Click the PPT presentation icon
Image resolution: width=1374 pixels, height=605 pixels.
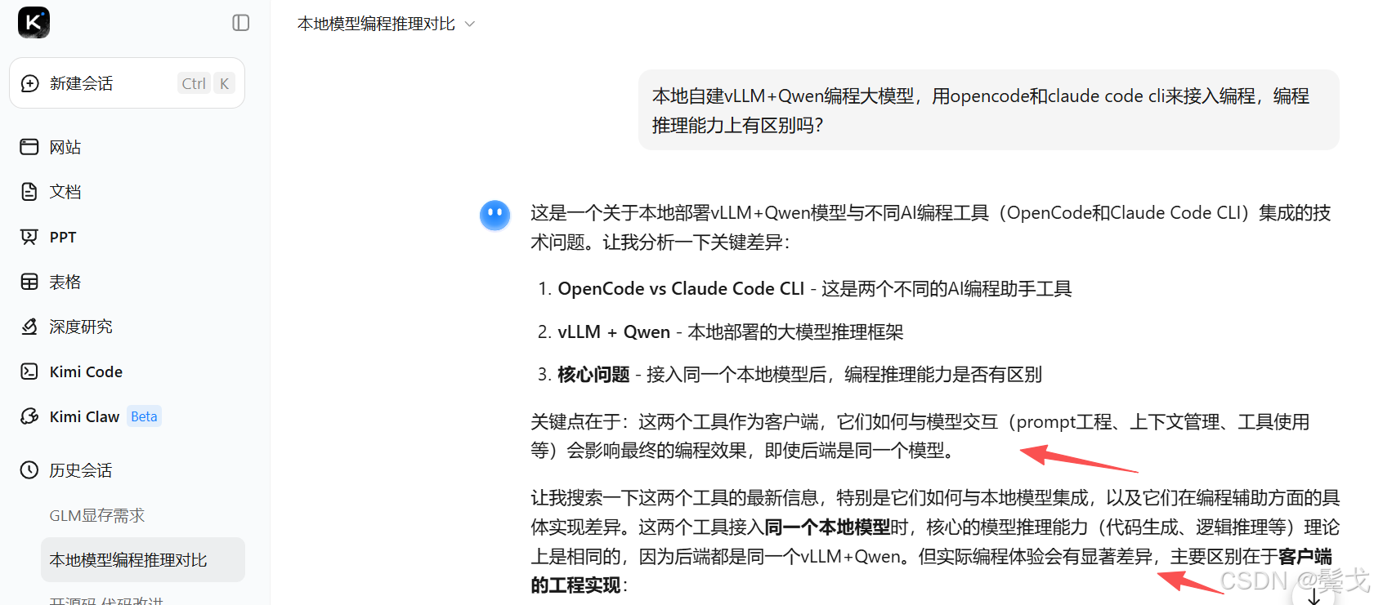coord(29,237)
